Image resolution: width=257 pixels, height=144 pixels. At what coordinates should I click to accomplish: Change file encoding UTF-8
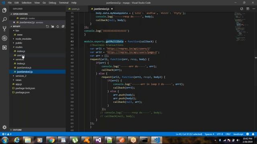[220, 134]
